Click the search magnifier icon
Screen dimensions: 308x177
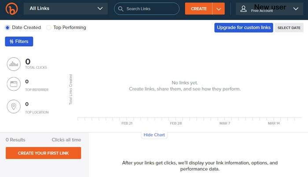pos(121,9)
